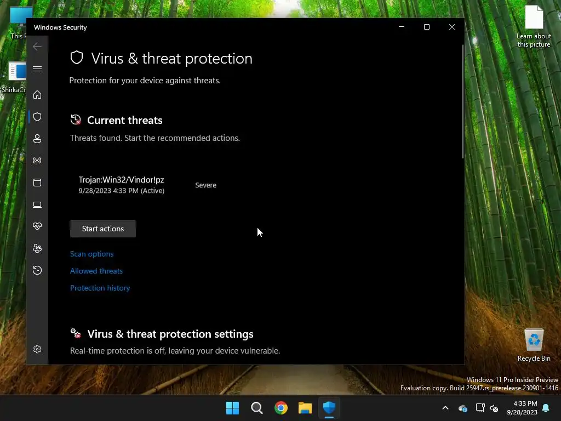Click the OneDrive tray icon
Image resolution: width=561 pixels, height=421 pixels.
pyautogui.click(x=462, y=408)
